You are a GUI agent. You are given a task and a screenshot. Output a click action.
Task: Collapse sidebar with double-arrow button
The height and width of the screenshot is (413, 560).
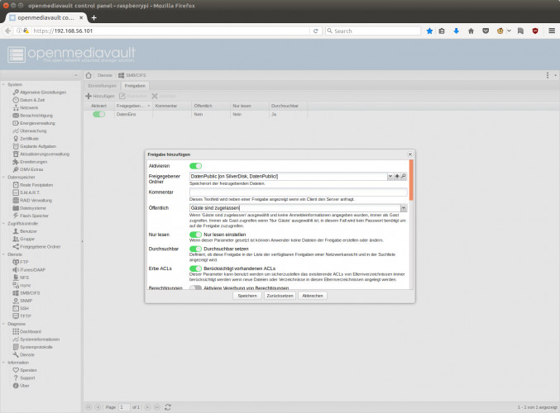point(76,75)
